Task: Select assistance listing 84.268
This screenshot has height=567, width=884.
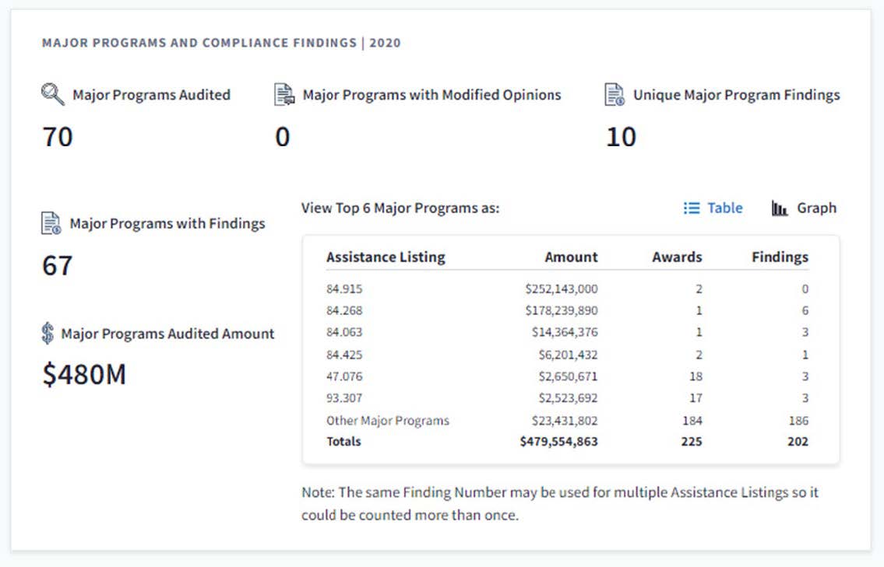Action: point(344,311)
